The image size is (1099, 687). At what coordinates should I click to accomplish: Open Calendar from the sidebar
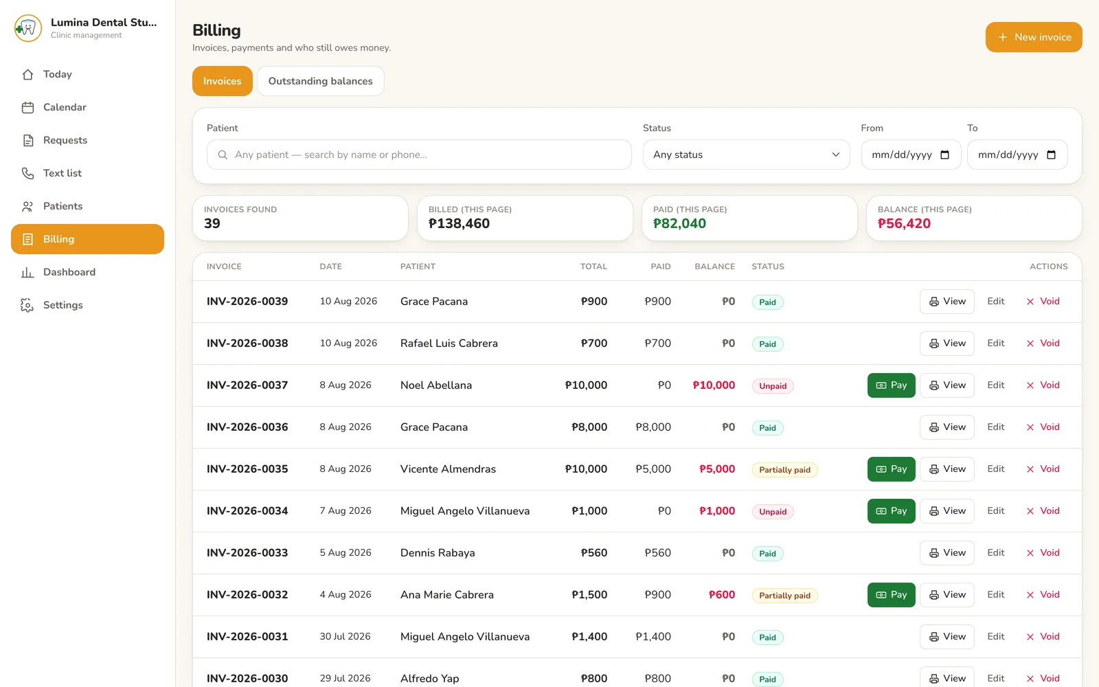[87, 107]
